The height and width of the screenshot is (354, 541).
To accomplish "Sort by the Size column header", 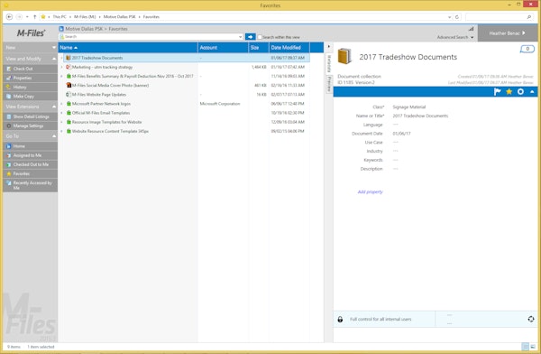I will pos(259,47).
